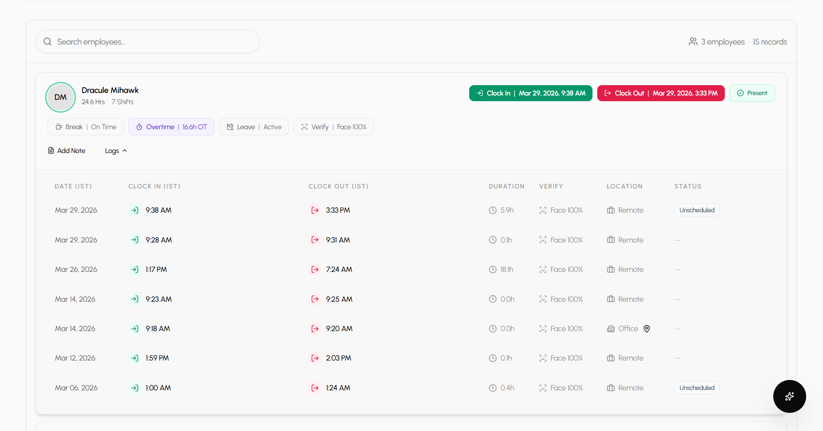This screenshot has width=823, height=431.
Task: Click the DM avatar of Dracule Mihawk
Action: (x=61, y=97)
